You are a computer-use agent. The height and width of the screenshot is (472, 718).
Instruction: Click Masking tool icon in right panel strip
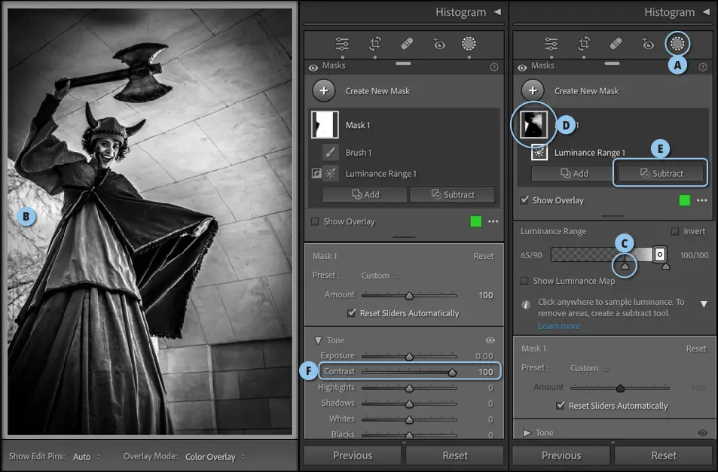click(677, 44)
